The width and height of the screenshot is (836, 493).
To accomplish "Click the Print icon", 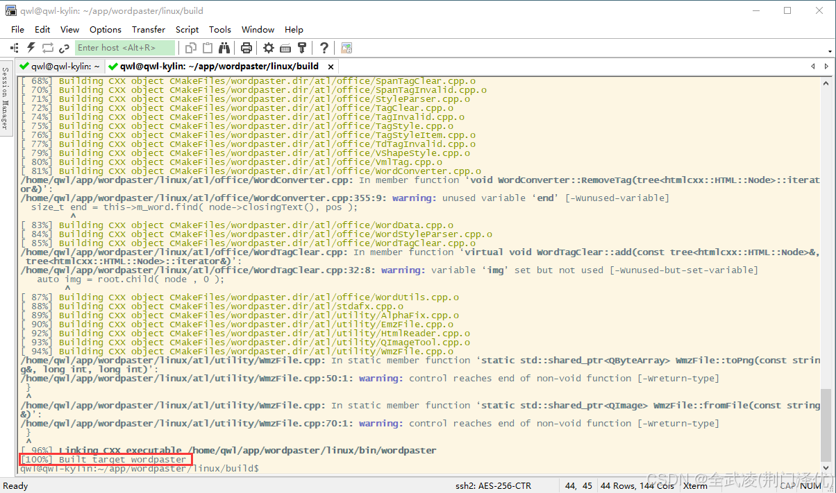I will 246,48.
